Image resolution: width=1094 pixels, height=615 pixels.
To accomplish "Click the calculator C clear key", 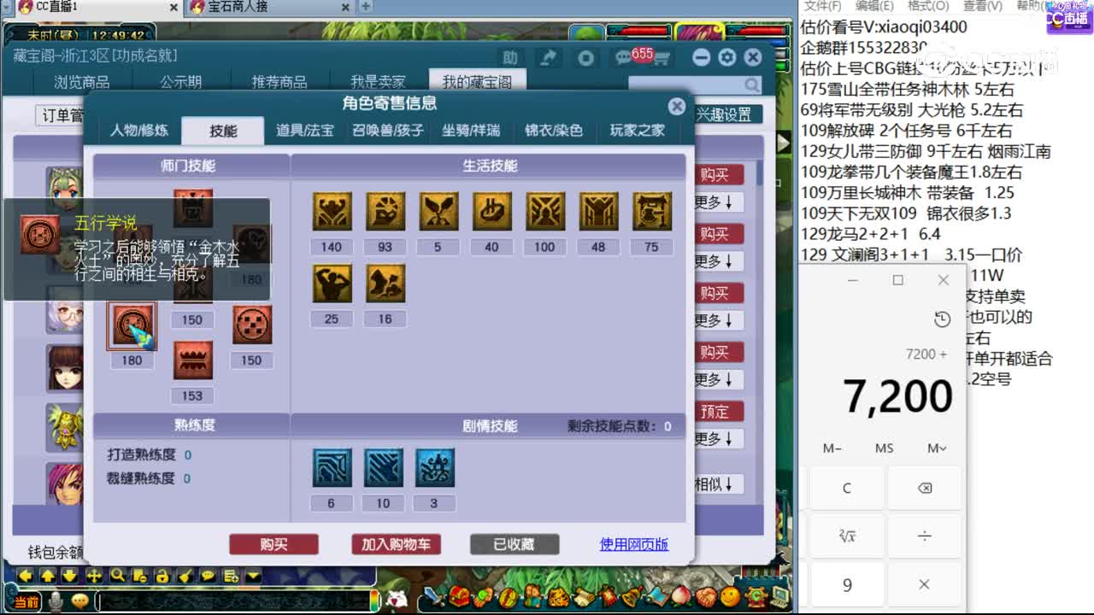I will (x=847, y=488).
